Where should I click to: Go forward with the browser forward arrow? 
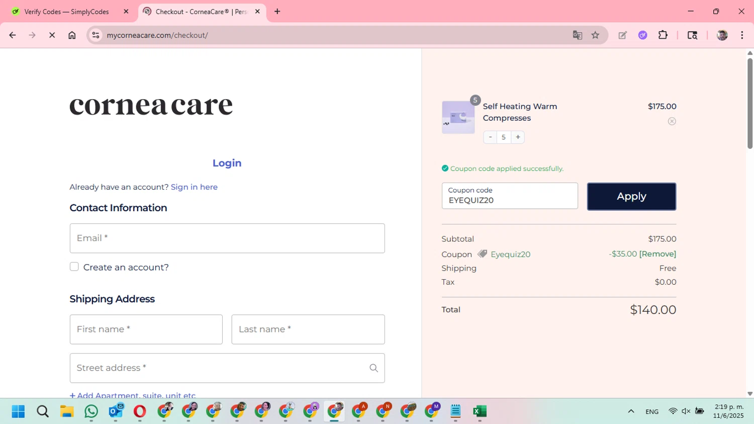(x=32, y=35)
